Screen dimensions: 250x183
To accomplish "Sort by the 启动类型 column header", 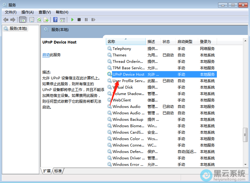I will [x=185, y=42].
